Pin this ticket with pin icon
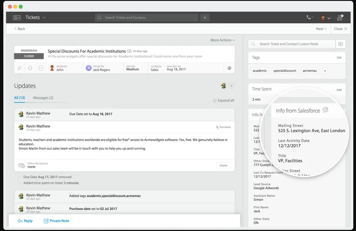Image resolution: width=356 pixels, height=231 pixels. [20, 68]
